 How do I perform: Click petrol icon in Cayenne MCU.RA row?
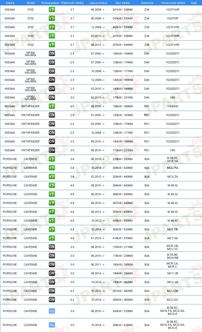pos(52,168)
